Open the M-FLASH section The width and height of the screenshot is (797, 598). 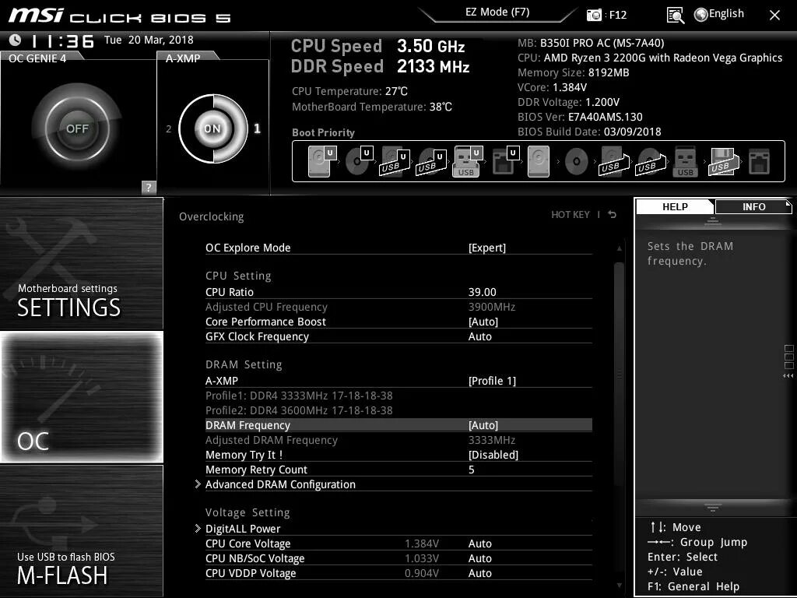point(81,530)
